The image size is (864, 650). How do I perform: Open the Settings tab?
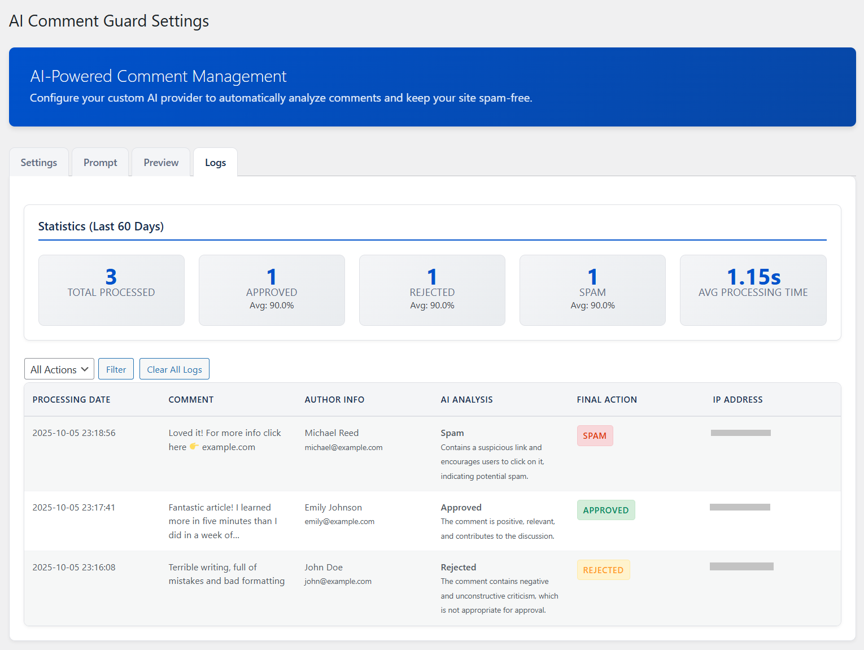39,163
